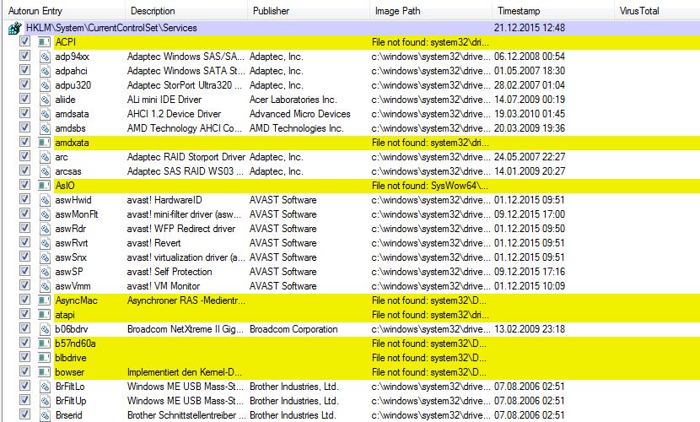Viewport: 700px width, 422px height.
Task: Click the driver icon for aswVmm
Action: point(44,286)
